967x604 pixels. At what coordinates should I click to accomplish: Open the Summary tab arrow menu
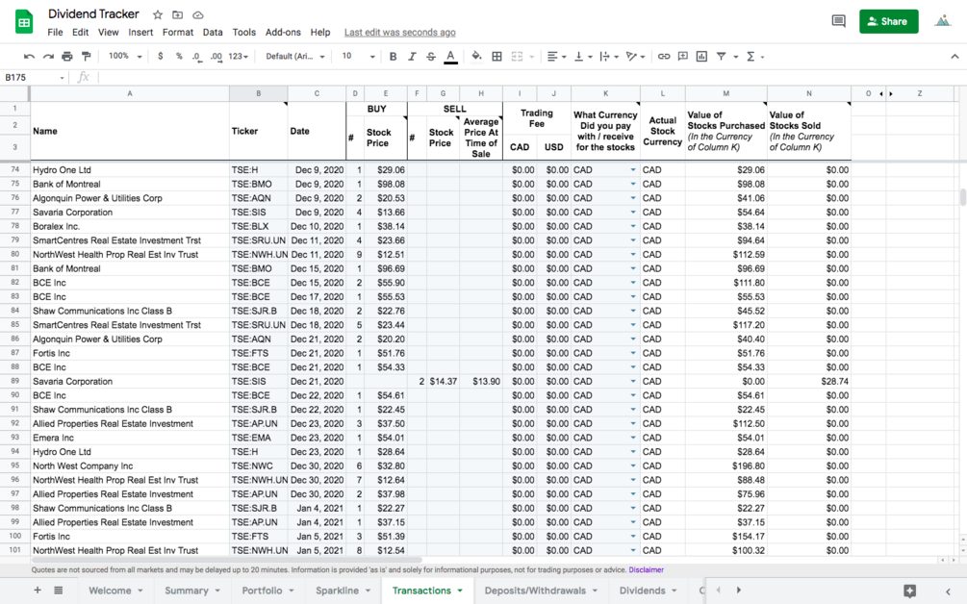(x=217, y=591)
